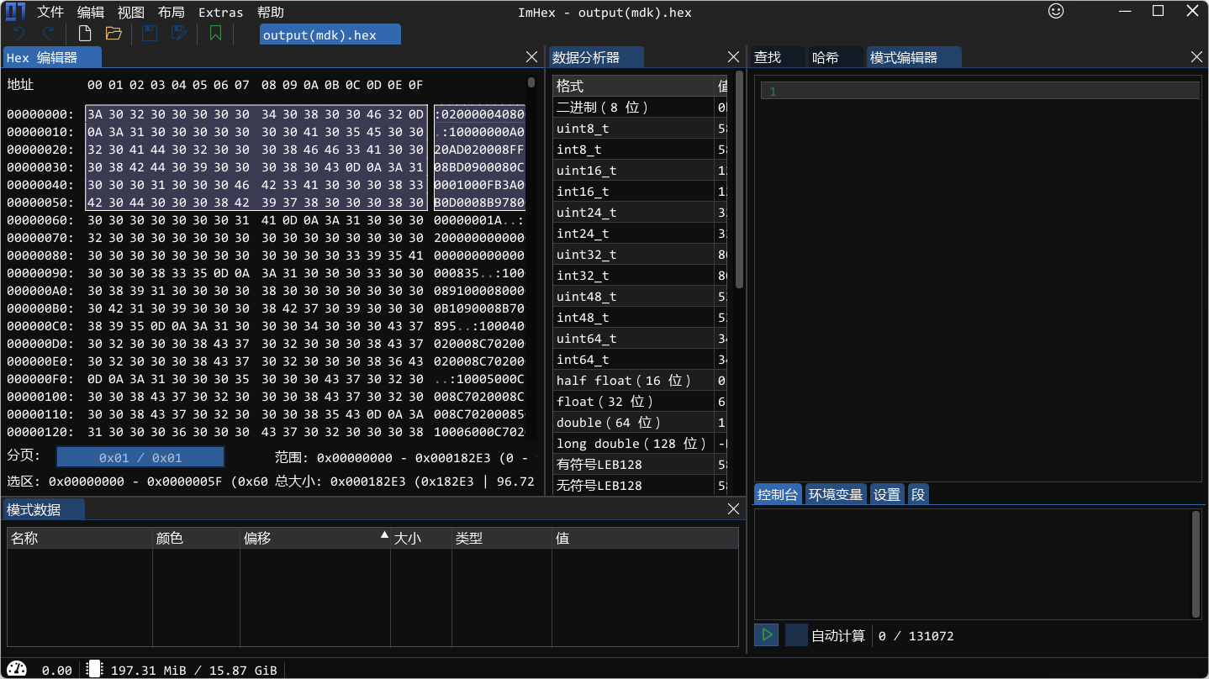Sort by the 名称 column header
This screenshot has height=679, width=1209.
80,538
